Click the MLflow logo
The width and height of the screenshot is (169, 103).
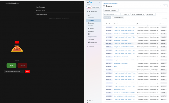tap(90, 2)
